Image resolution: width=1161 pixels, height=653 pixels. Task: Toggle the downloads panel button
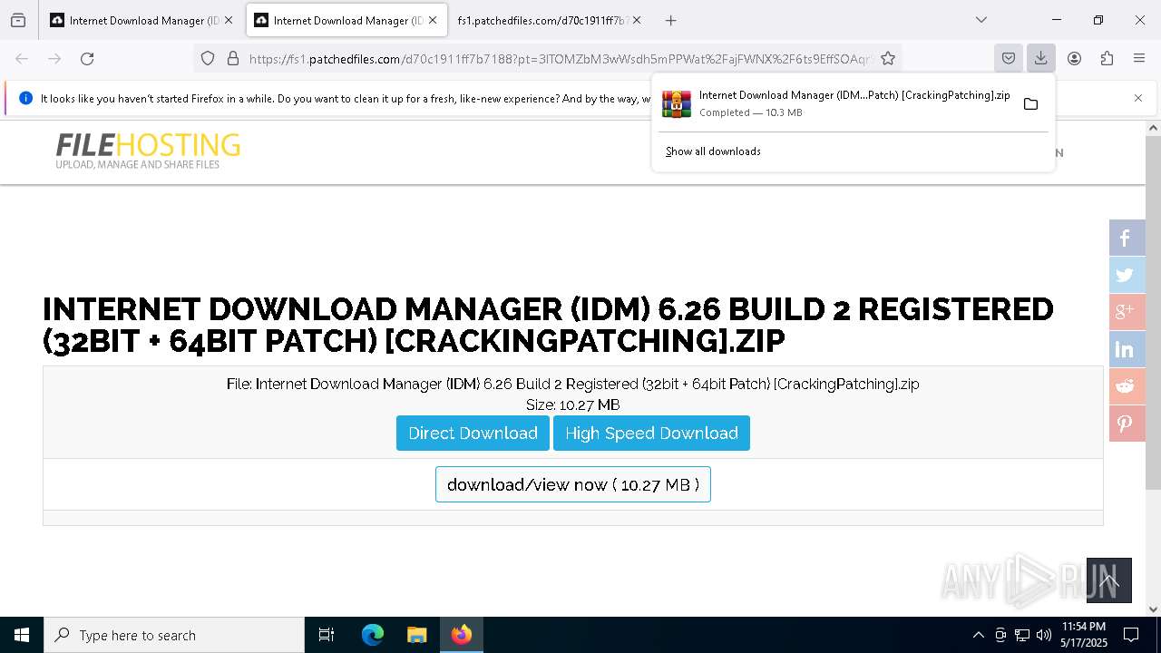click(x=1040, y=58)
